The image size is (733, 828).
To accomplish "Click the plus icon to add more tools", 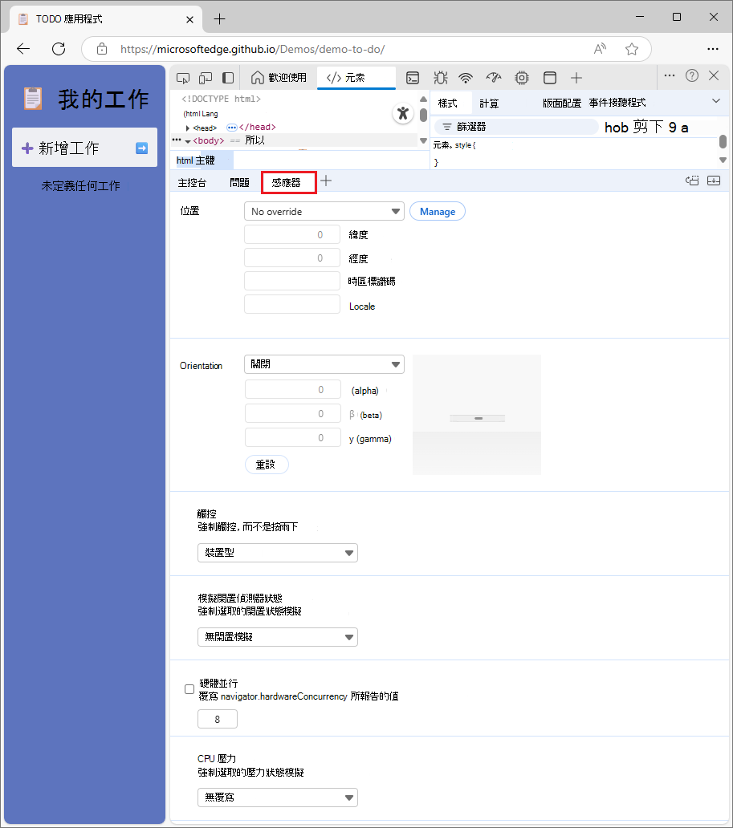I will [577, 78].
